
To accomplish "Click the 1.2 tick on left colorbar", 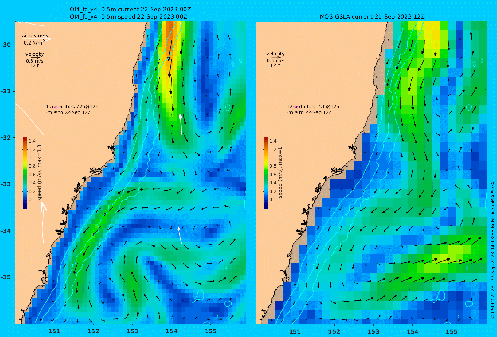I will (x=32, y=149).
